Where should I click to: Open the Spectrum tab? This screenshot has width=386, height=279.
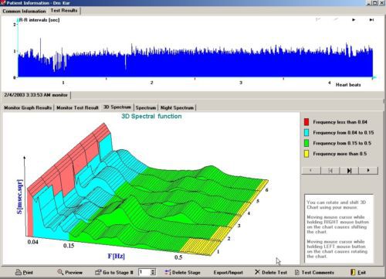pos(146,107)
